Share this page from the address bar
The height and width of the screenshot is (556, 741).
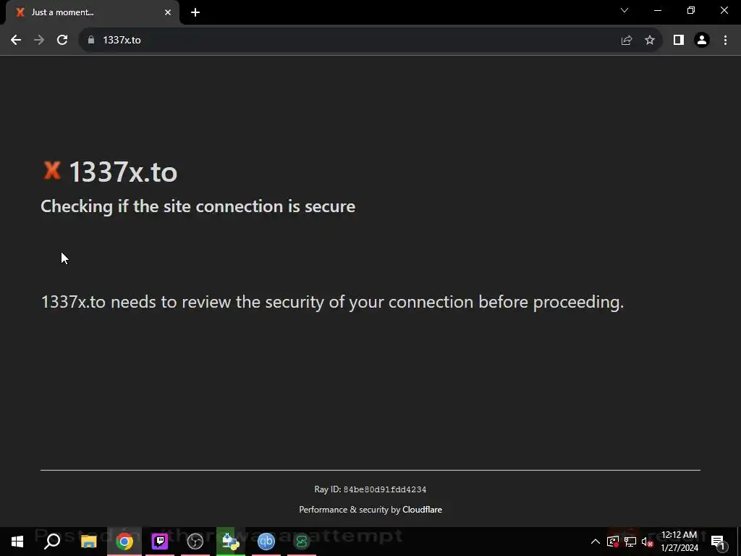pyautogui.click(x=627, y=41)
